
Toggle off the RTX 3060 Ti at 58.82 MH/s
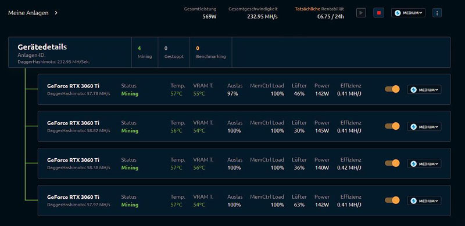click(x=392, y=126)
